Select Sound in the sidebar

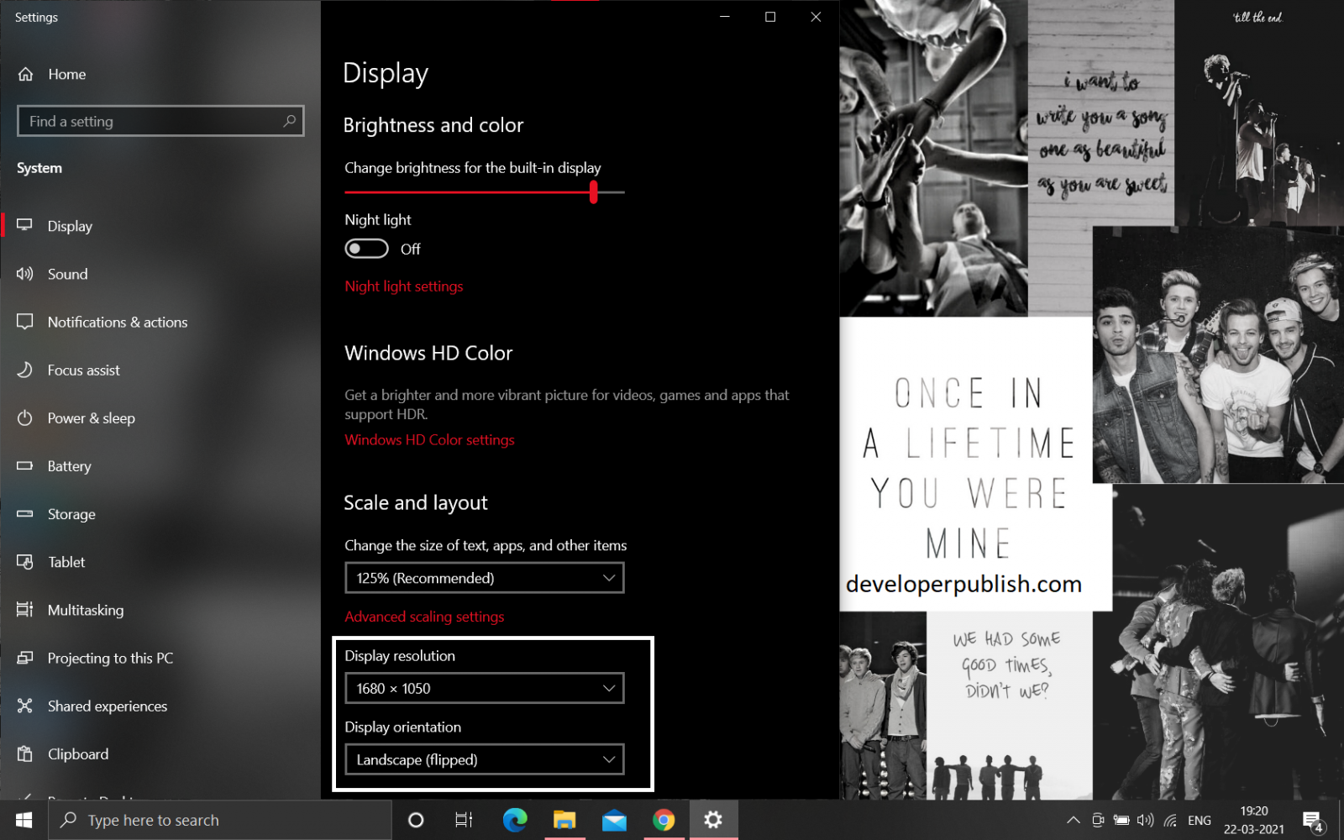[67, 274]
